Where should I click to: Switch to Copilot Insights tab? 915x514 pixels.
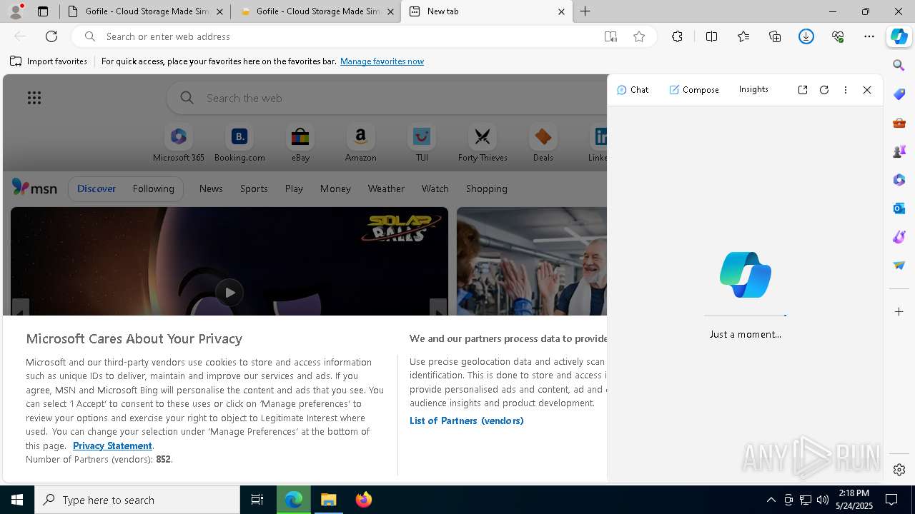pyautogui.click(x=753, y=89)
